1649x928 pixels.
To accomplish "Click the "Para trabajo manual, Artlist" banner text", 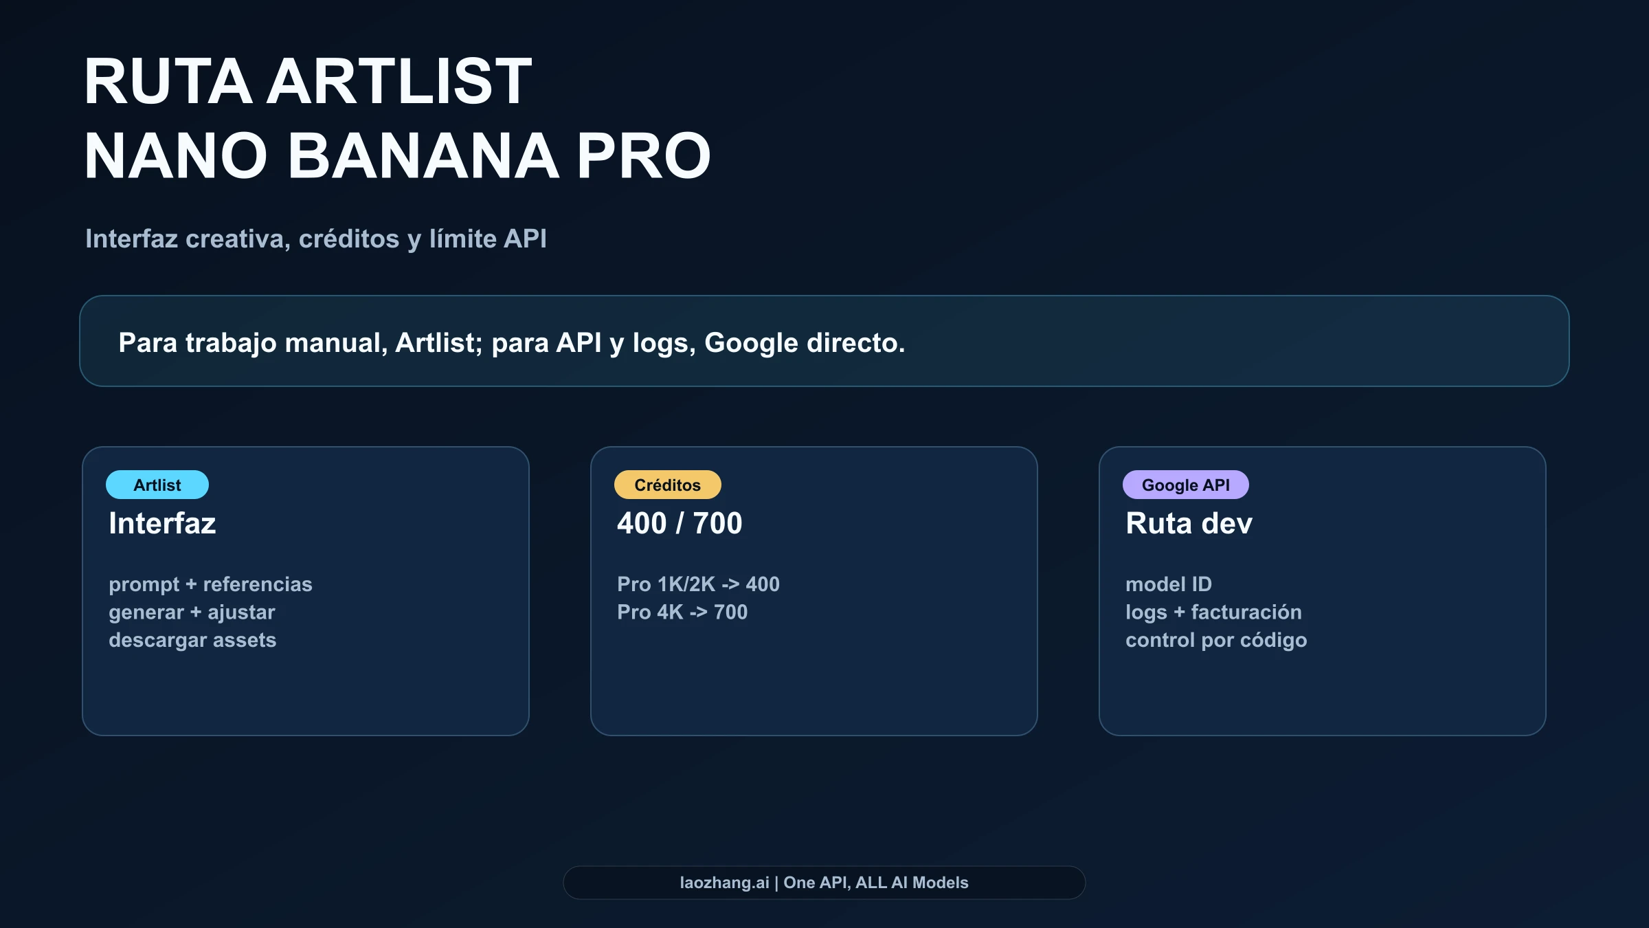I will coord(511,342).
